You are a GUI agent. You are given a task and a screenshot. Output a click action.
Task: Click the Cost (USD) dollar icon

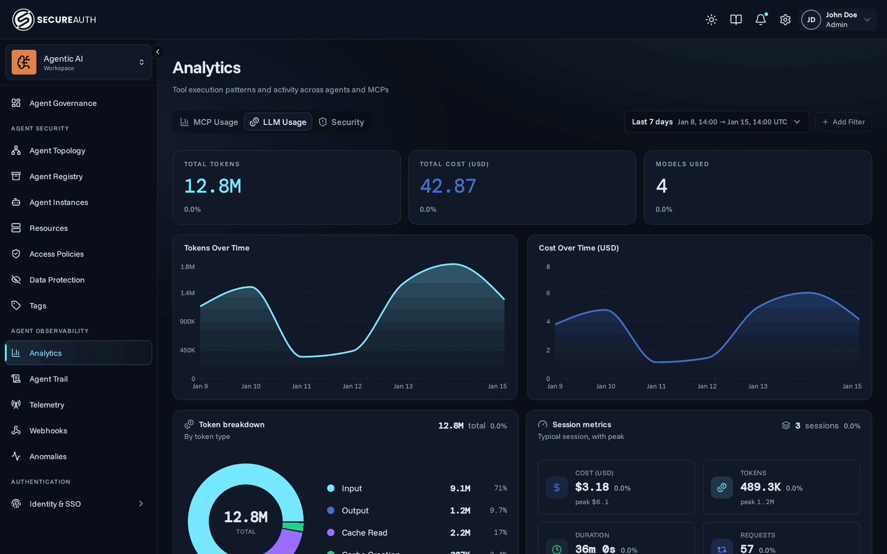click(x=557, y=488)
